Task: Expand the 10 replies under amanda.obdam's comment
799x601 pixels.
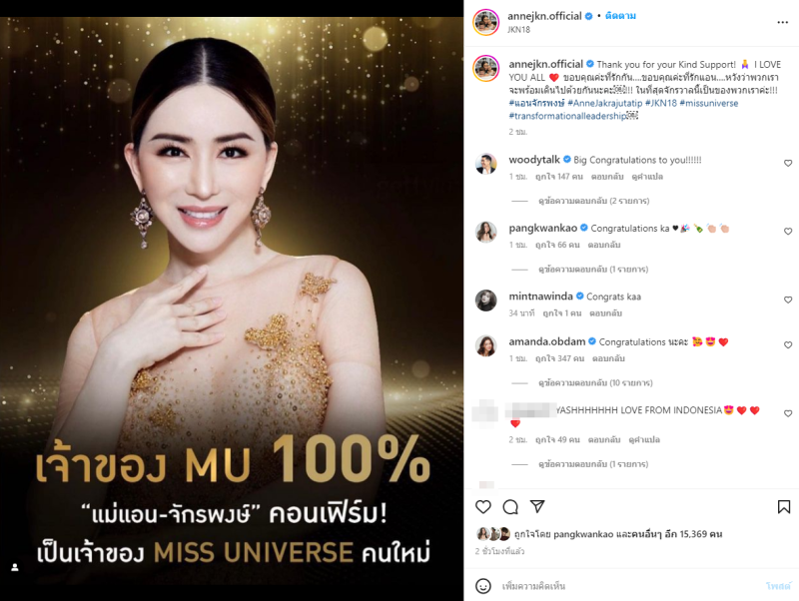Action: [595, 383]
